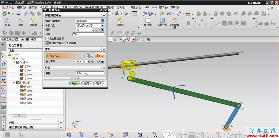The width and height of the screenshot is (279, 138).
Task: Click 返回到模型 return to model icon
Action: [x=175, y=23]
